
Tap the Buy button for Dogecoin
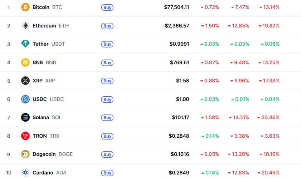click(x=107, y=154)
